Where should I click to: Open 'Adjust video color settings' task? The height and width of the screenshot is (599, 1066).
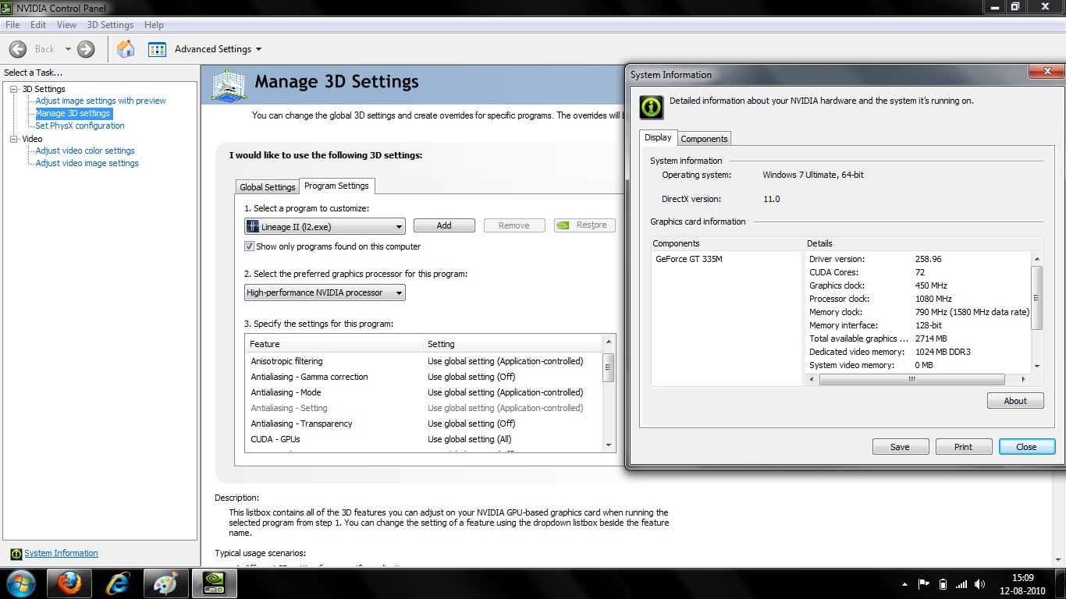(x=85, y=151)
